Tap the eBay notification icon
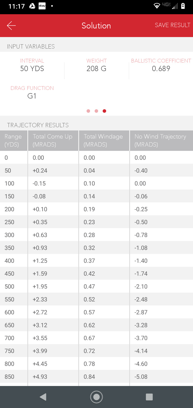The width and height of the screenshot is (193, 408). click(x=42, y=6)
